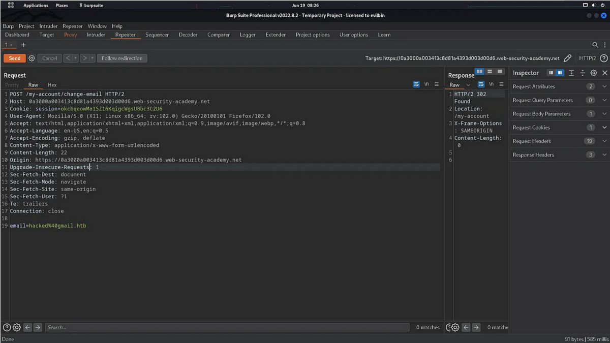Open the User options tab

354,35
